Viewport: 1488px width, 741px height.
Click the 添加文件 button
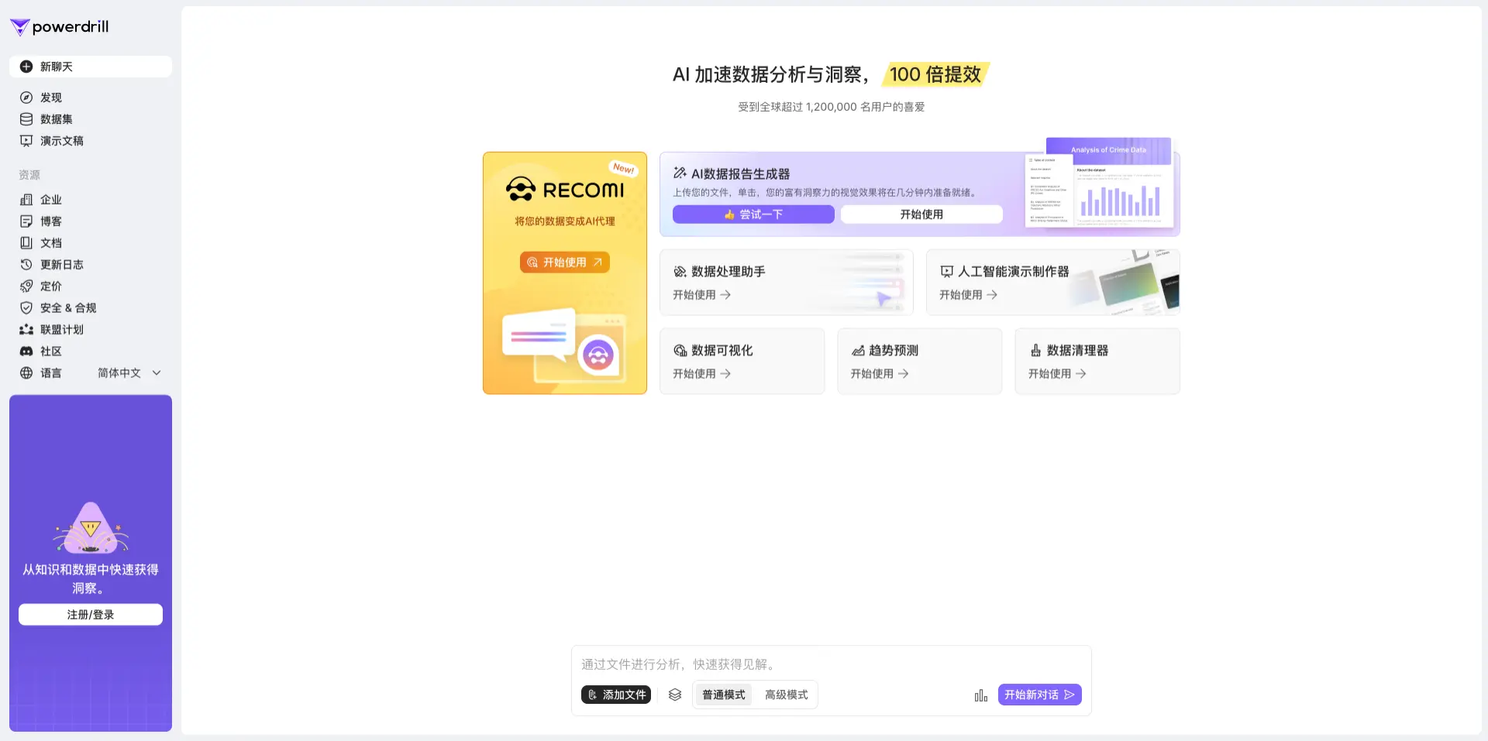(616, 695)
